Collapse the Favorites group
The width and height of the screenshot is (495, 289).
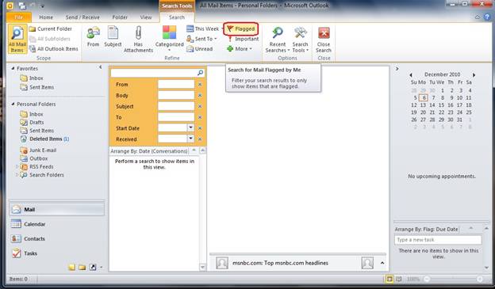tap(13, 68)
